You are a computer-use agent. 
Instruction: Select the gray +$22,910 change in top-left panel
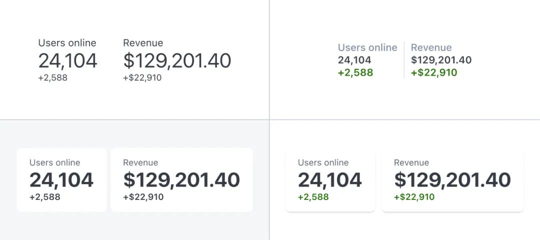tap(142, 77)
